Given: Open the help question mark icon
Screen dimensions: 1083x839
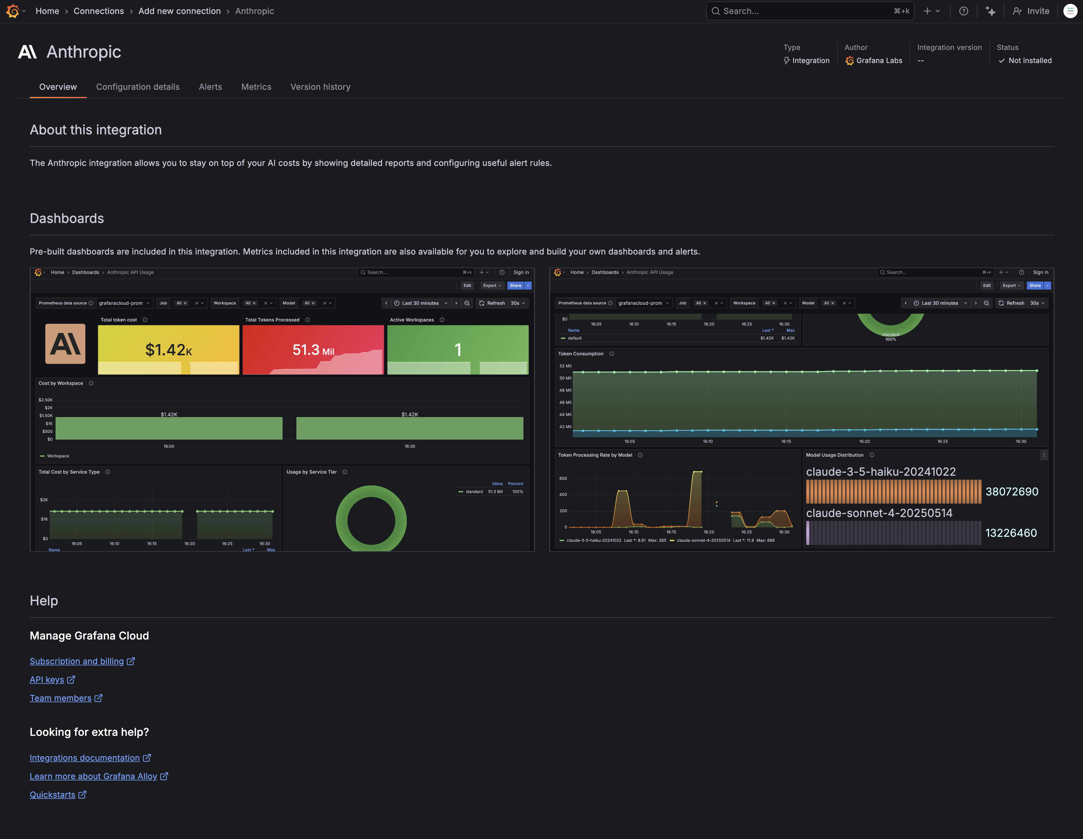Looking at the screenshot, I should (963, 11).
